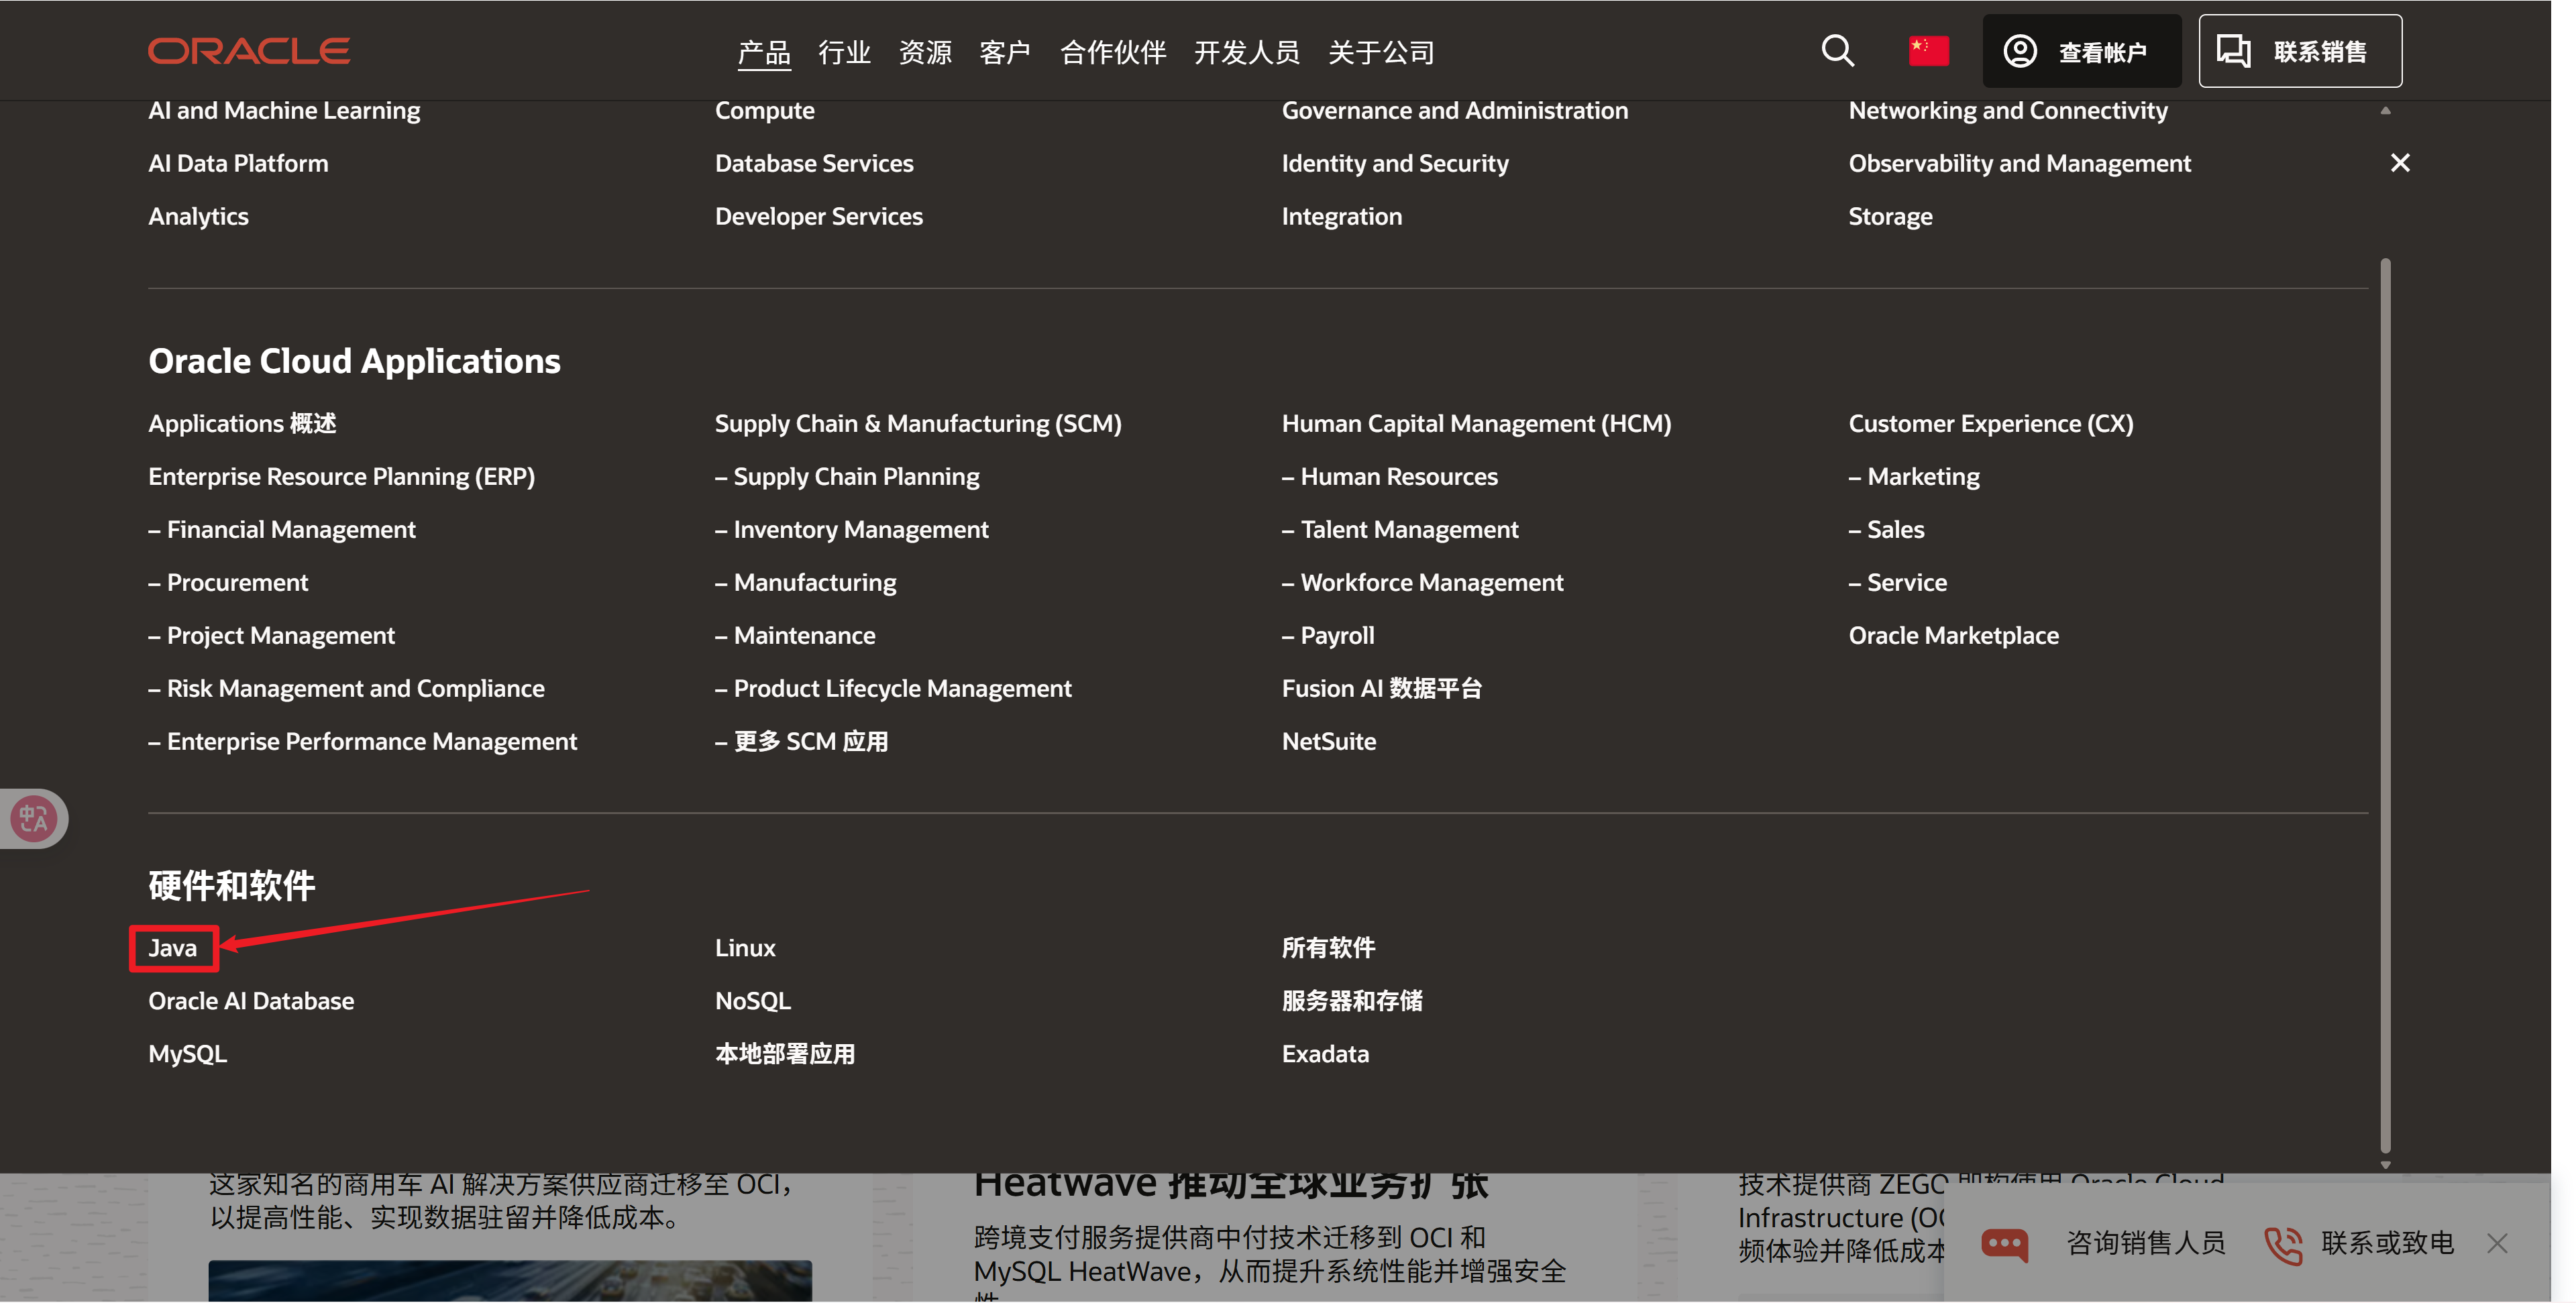Dismiss the sales contact bar

click(2497, 1243)
